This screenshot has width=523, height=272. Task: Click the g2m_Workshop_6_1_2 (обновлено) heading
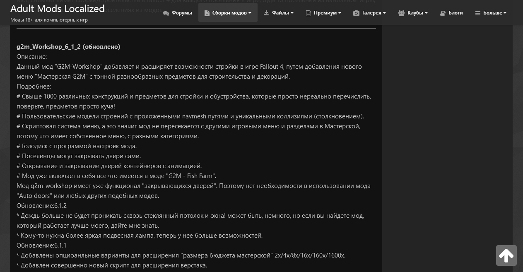click(x=68, y=47)
